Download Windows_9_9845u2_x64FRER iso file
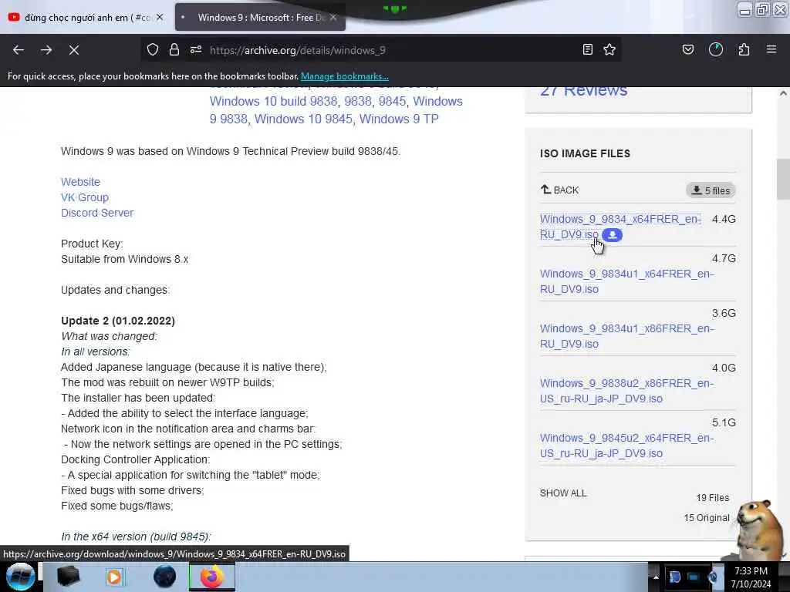The width and height of the screenshot is (790, 592). (626, 446)
